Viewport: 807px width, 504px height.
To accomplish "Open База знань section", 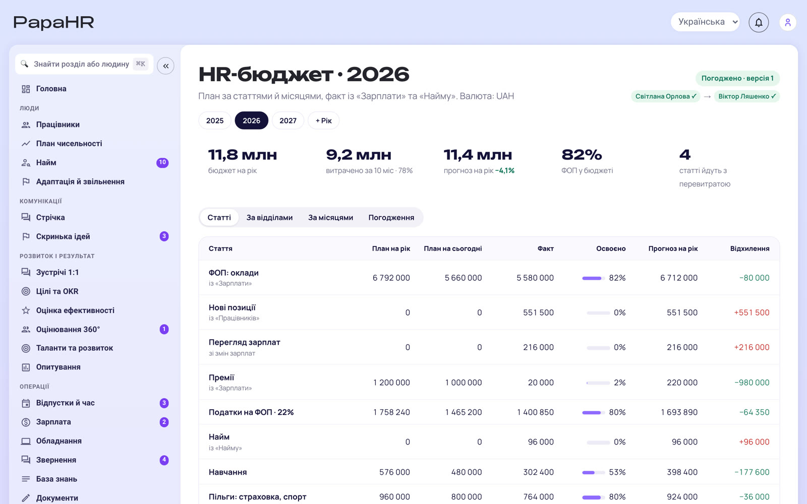I will point(94,479).
